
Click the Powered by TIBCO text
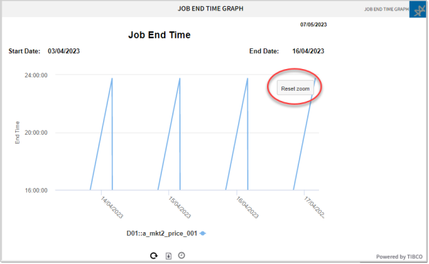(x=399, y=256)
